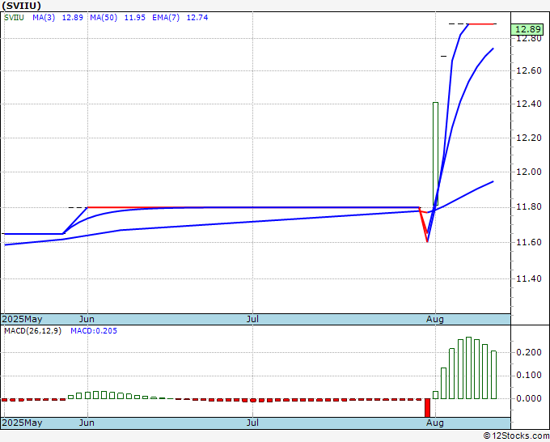
Task: Select the SVIIU legend label
Action: tap(14, 18)
